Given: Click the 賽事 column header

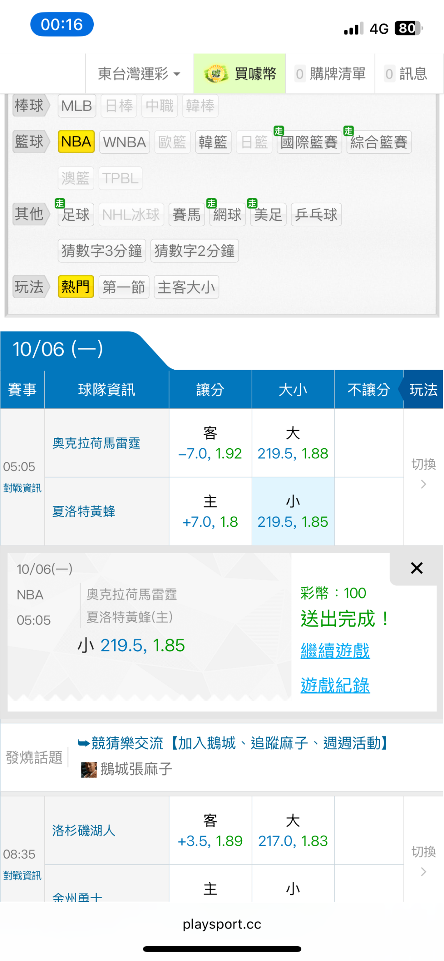Looking at the screenshot, I should [x=22, y=389].
